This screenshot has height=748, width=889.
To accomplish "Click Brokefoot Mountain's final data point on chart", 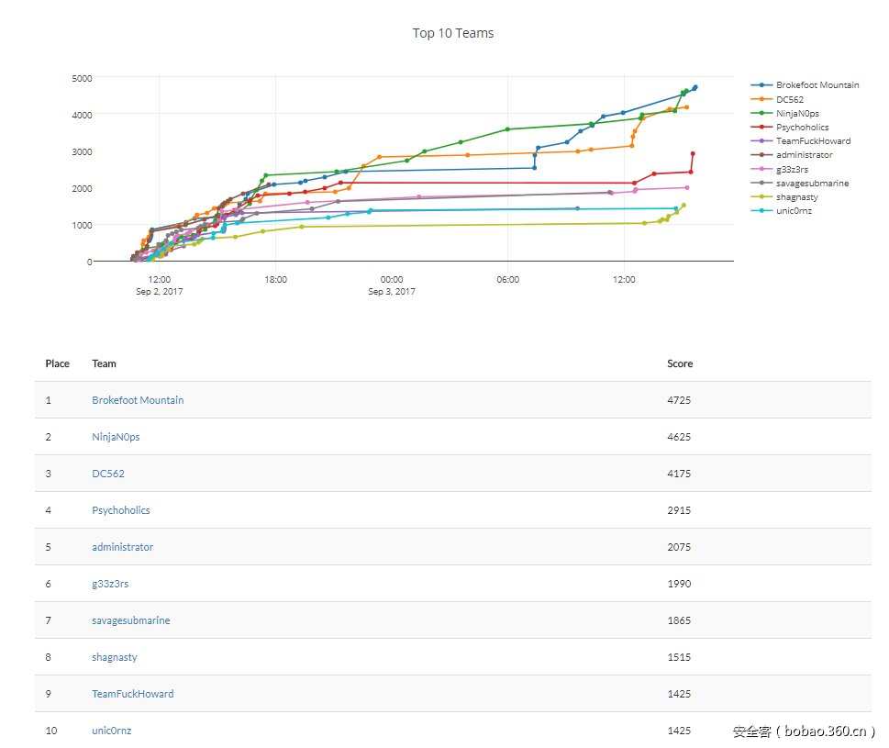I will (x=695, y=87).
